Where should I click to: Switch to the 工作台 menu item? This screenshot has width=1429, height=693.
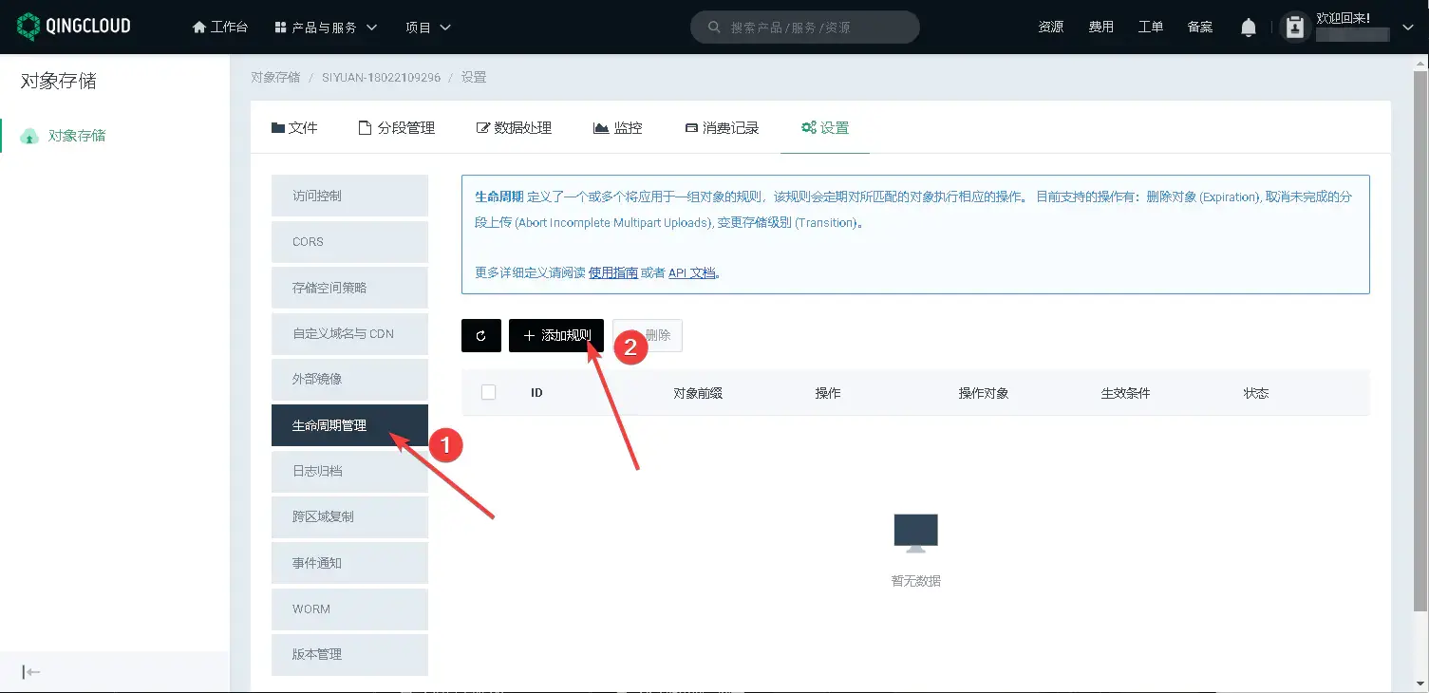click(x=221, y=27)
